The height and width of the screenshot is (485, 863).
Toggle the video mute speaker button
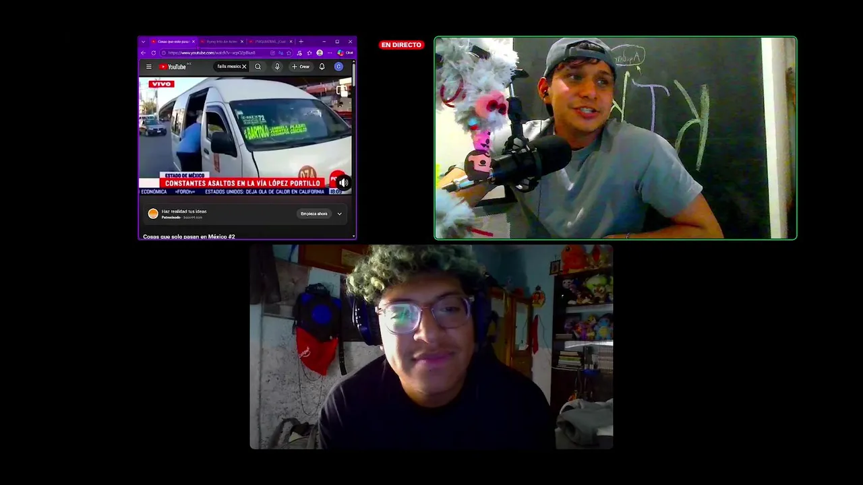point(343,183)
